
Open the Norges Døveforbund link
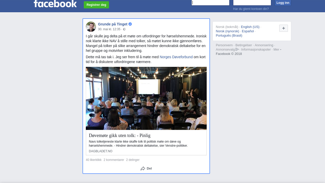[x=176, y=57]
